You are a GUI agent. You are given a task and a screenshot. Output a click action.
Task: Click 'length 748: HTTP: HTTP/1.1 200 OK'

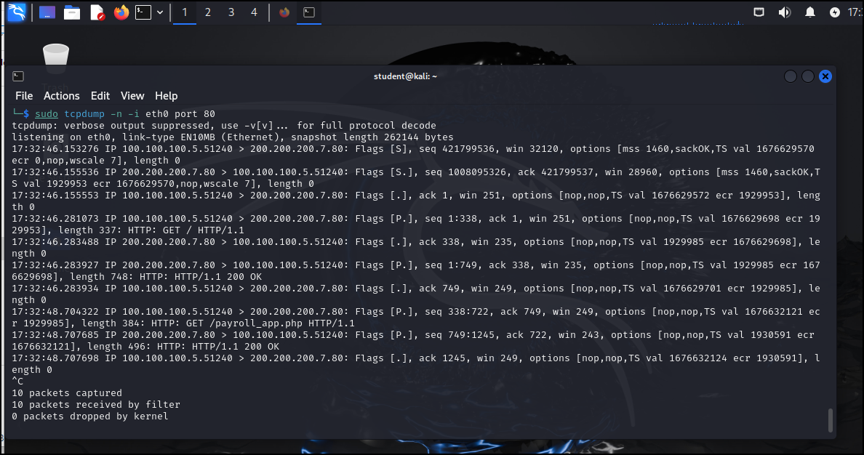pyautogui.click(x=166, y=277)
